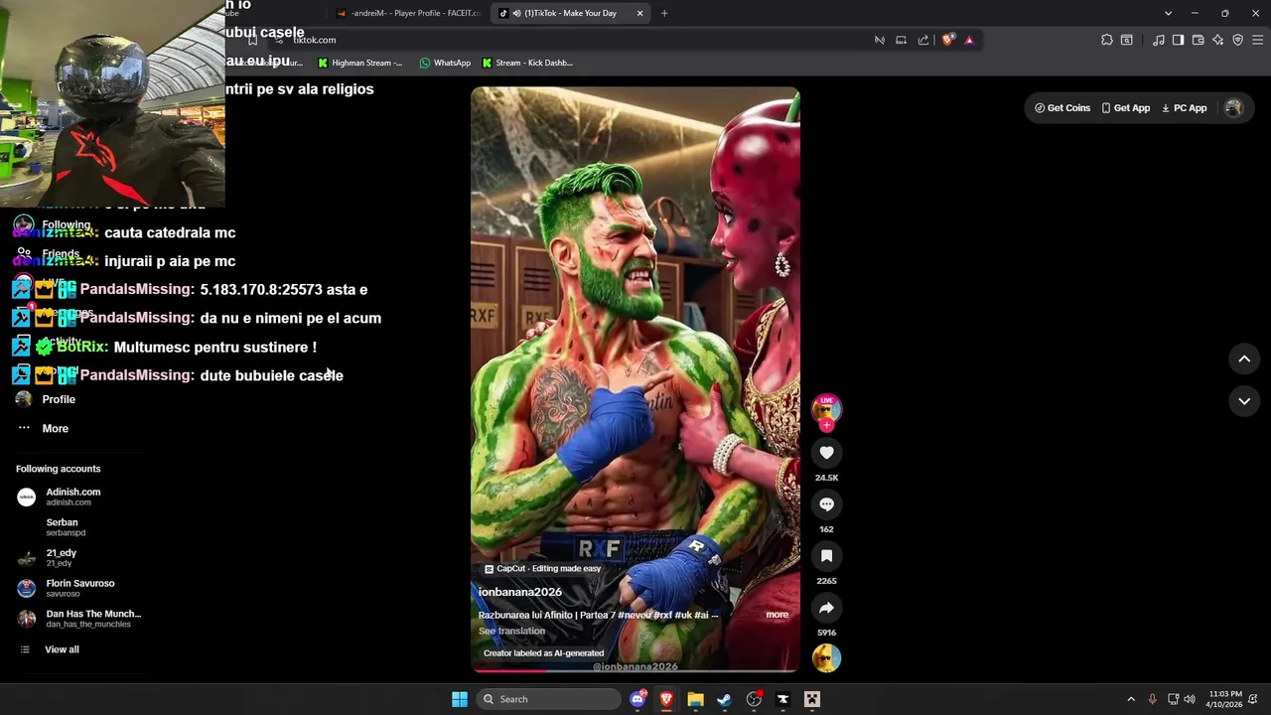This screenshot has width=1271, height=715.
Task: Share this page from address bar
Action: click(923, 40)
